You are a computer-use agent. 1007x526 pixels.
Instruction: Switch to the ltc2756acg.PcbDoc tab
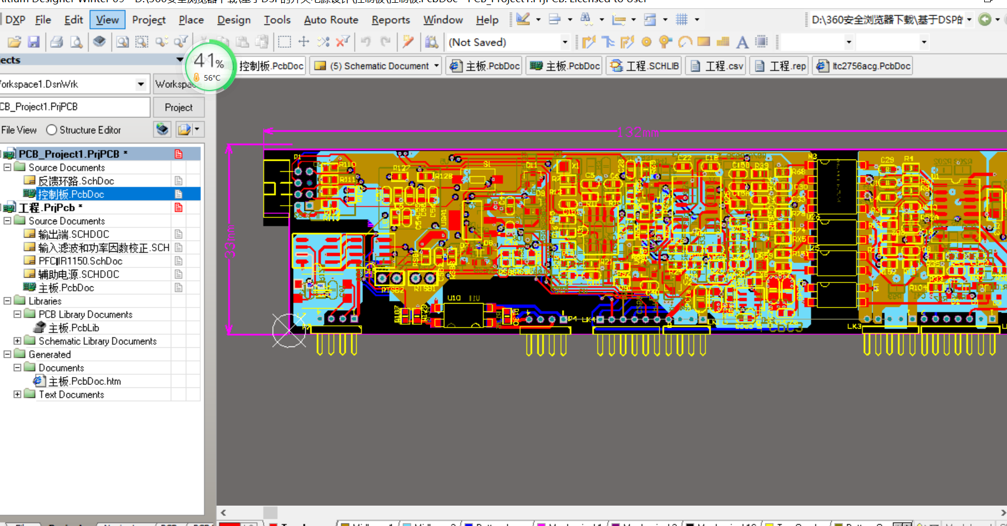click(x=863, y=66)
